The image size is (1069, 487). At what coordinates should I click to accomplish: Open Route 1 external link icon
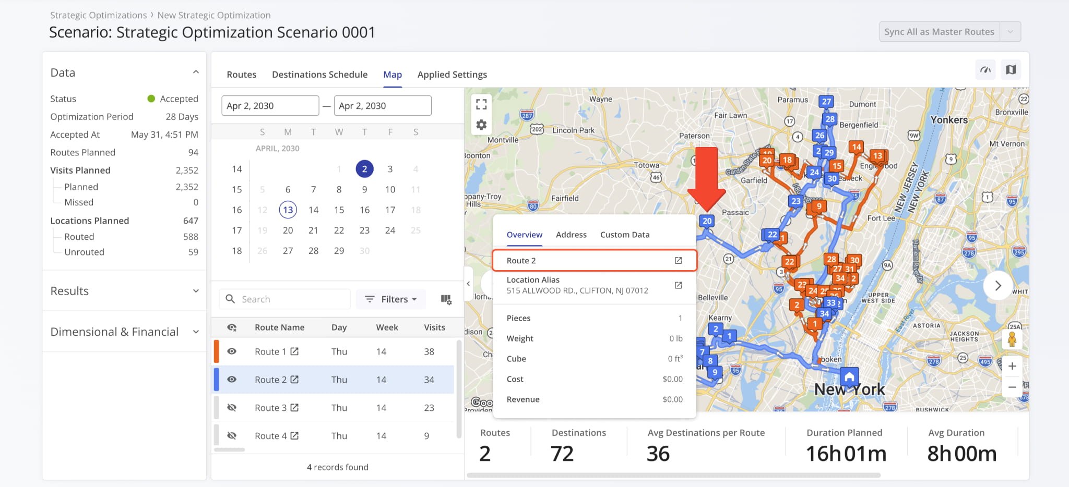(294, 351)
